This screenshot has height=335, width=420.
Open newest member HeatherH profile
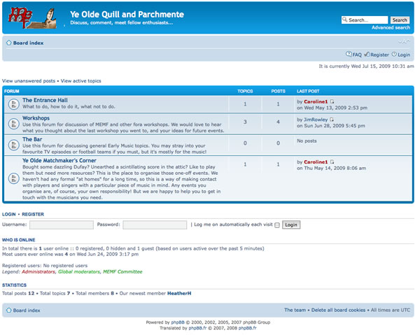click(x=179, y=293)
